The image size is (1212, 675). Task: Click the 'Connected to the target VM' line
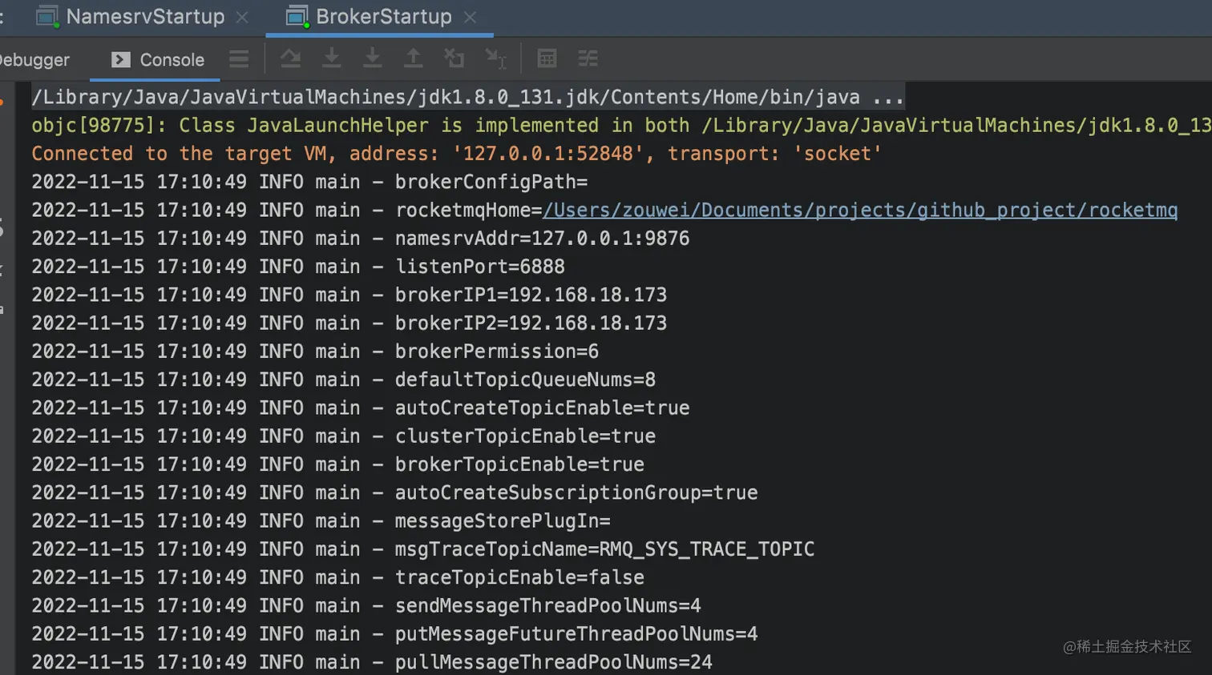[x=455, y=154]
